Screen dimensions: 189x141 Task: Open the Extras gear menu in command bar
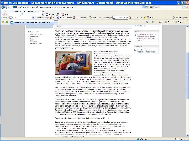click(180, 22)
